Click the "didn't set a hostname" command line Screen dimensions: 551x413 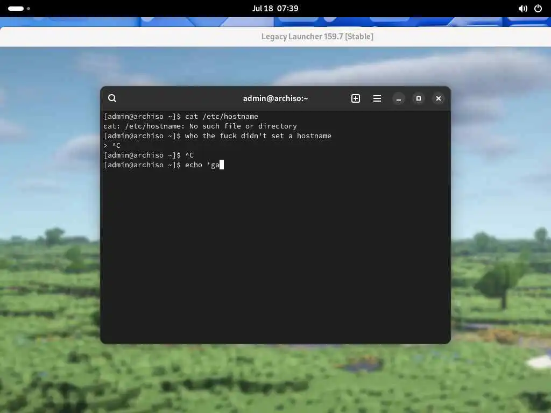tap(217, 136)
